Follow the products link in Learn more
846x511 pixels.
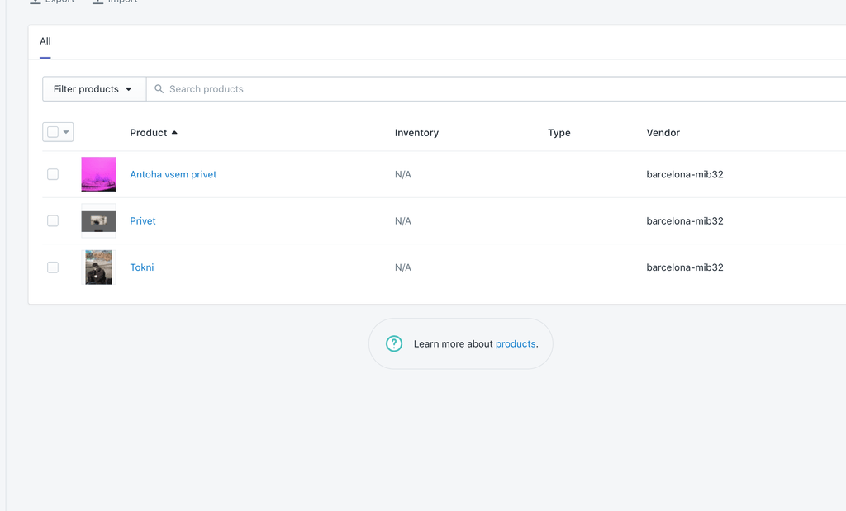[x=516, y=343]
